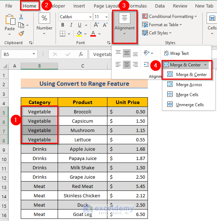217x221 pixels.
Task: Toggle Bold formatting
Action: pos(63,25)
